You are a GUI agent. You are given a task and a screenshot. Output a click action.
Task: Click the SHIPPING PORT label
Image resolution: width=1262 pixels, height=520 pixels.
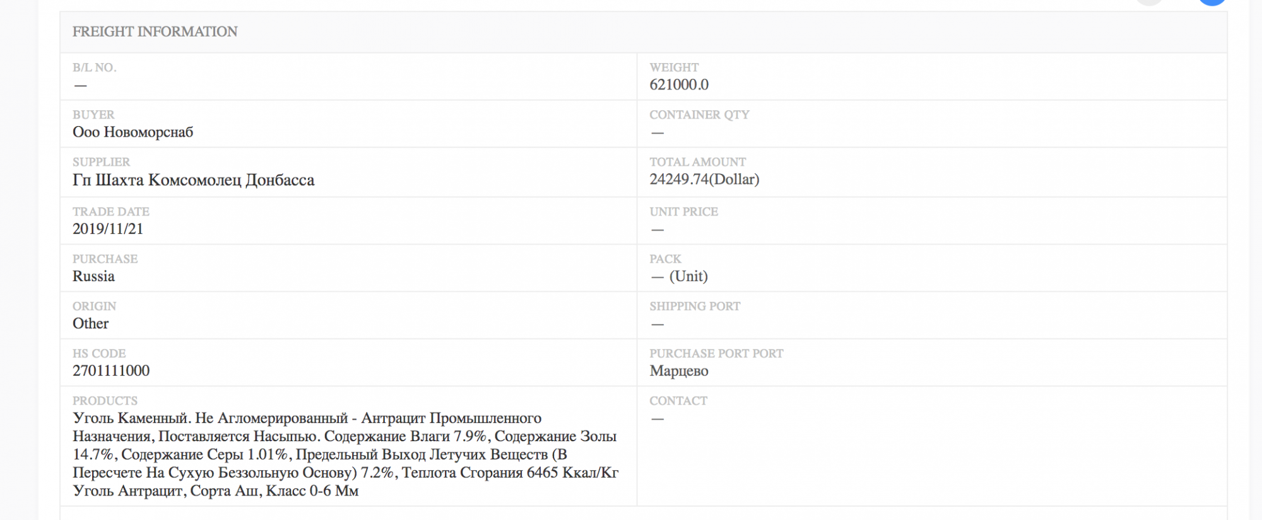[695, 306]
